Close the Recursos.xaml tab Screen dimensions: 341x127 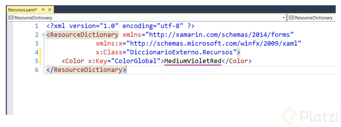(50, 10)
